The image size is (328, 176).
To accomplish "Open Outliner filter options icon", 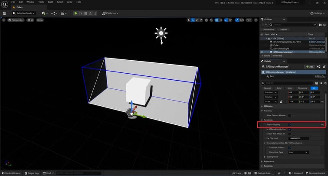I will pyautogui.click(x=264, y=25).
